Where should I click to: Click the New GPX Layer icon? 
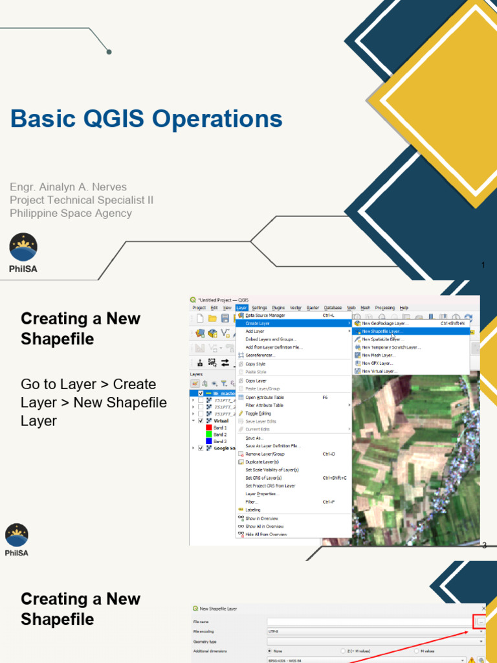(x=357, y=363)
